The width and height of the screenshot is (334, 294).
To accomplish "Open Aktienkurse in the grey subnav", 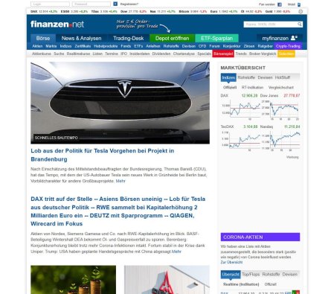I will tap(42, 54).
